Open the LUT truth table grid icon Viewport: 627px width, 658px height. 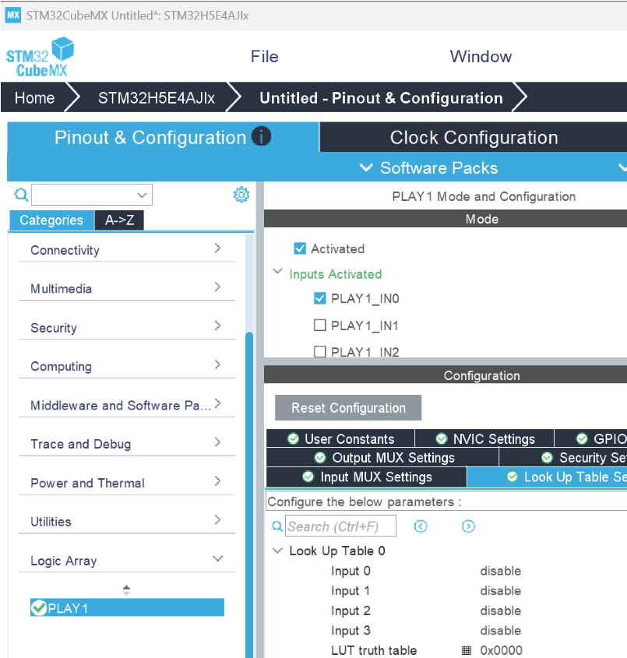467,650
